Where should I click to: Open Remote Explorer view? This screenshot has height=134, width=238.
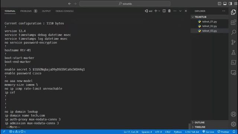(x=233, y=73)
